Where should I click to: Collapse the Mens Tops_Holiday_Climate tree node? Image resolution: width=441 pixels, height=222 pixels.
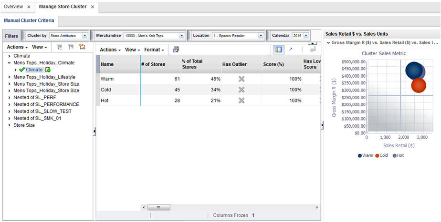pos(9,63)
